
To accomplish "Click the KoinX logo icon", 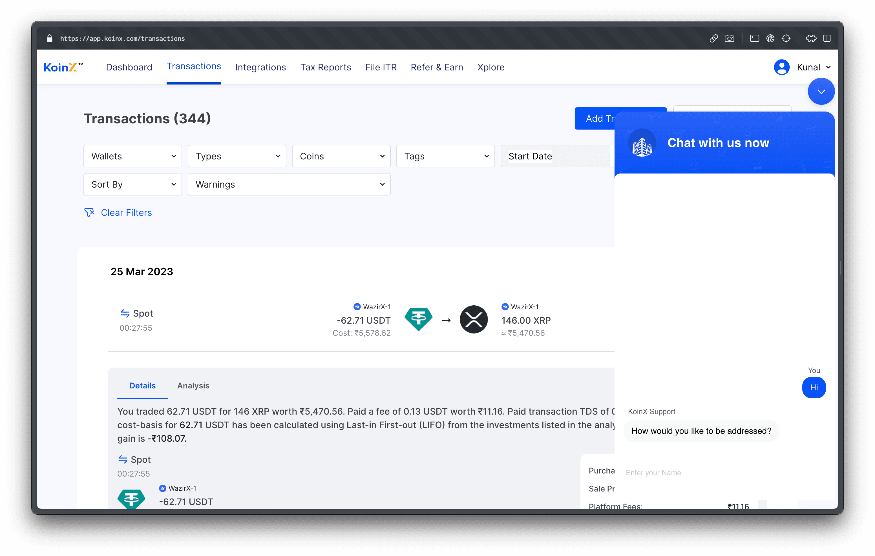I will click(63, 67).
